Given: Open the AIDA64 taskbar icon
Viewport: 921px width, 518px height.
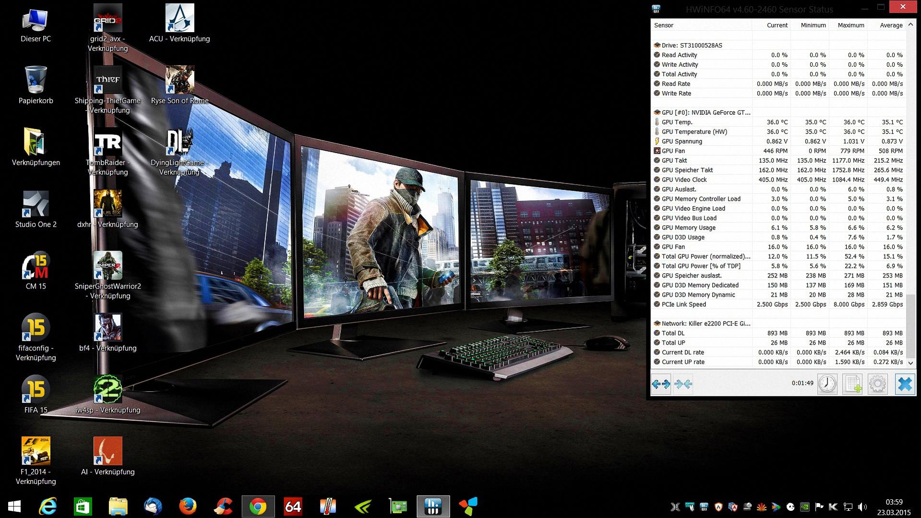Looking at the screenshot, I should tap(293, 506).
